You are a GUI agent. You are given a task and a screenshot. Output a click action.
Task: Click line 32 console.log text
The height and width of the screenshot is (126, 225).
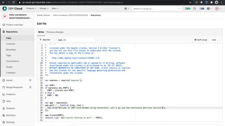pos(74,118)
